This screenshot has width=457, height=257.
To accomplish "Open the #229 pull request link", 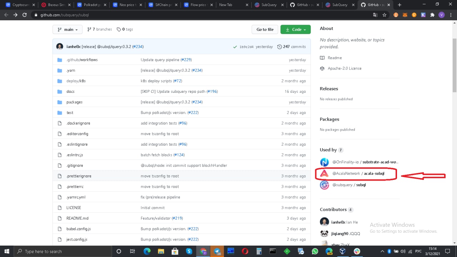I will coord(186,60).
